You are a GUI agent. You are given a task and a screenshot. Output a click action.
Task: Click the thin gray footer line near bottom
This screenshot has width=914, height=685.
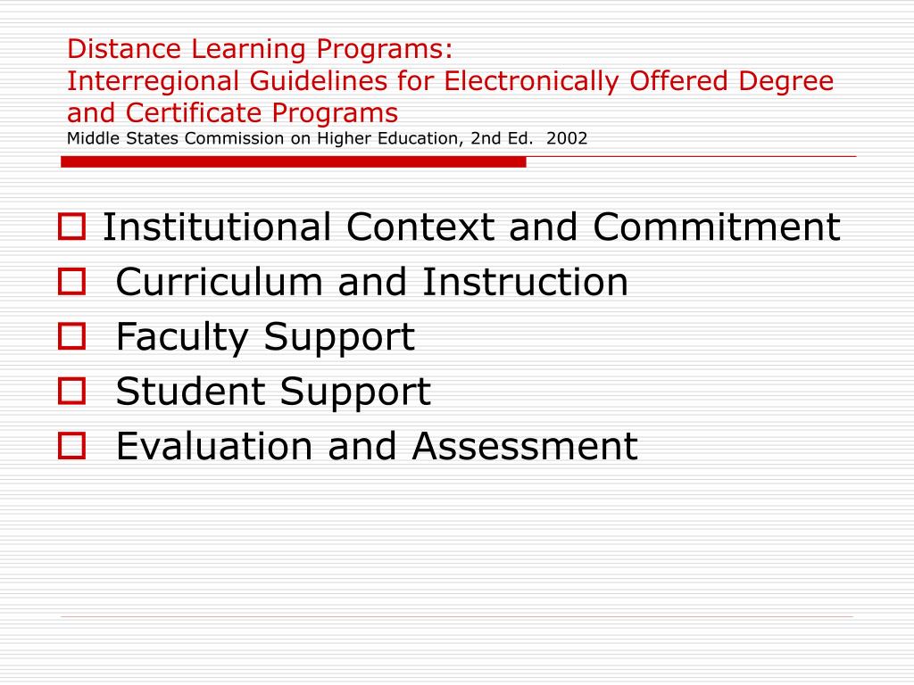457,616
